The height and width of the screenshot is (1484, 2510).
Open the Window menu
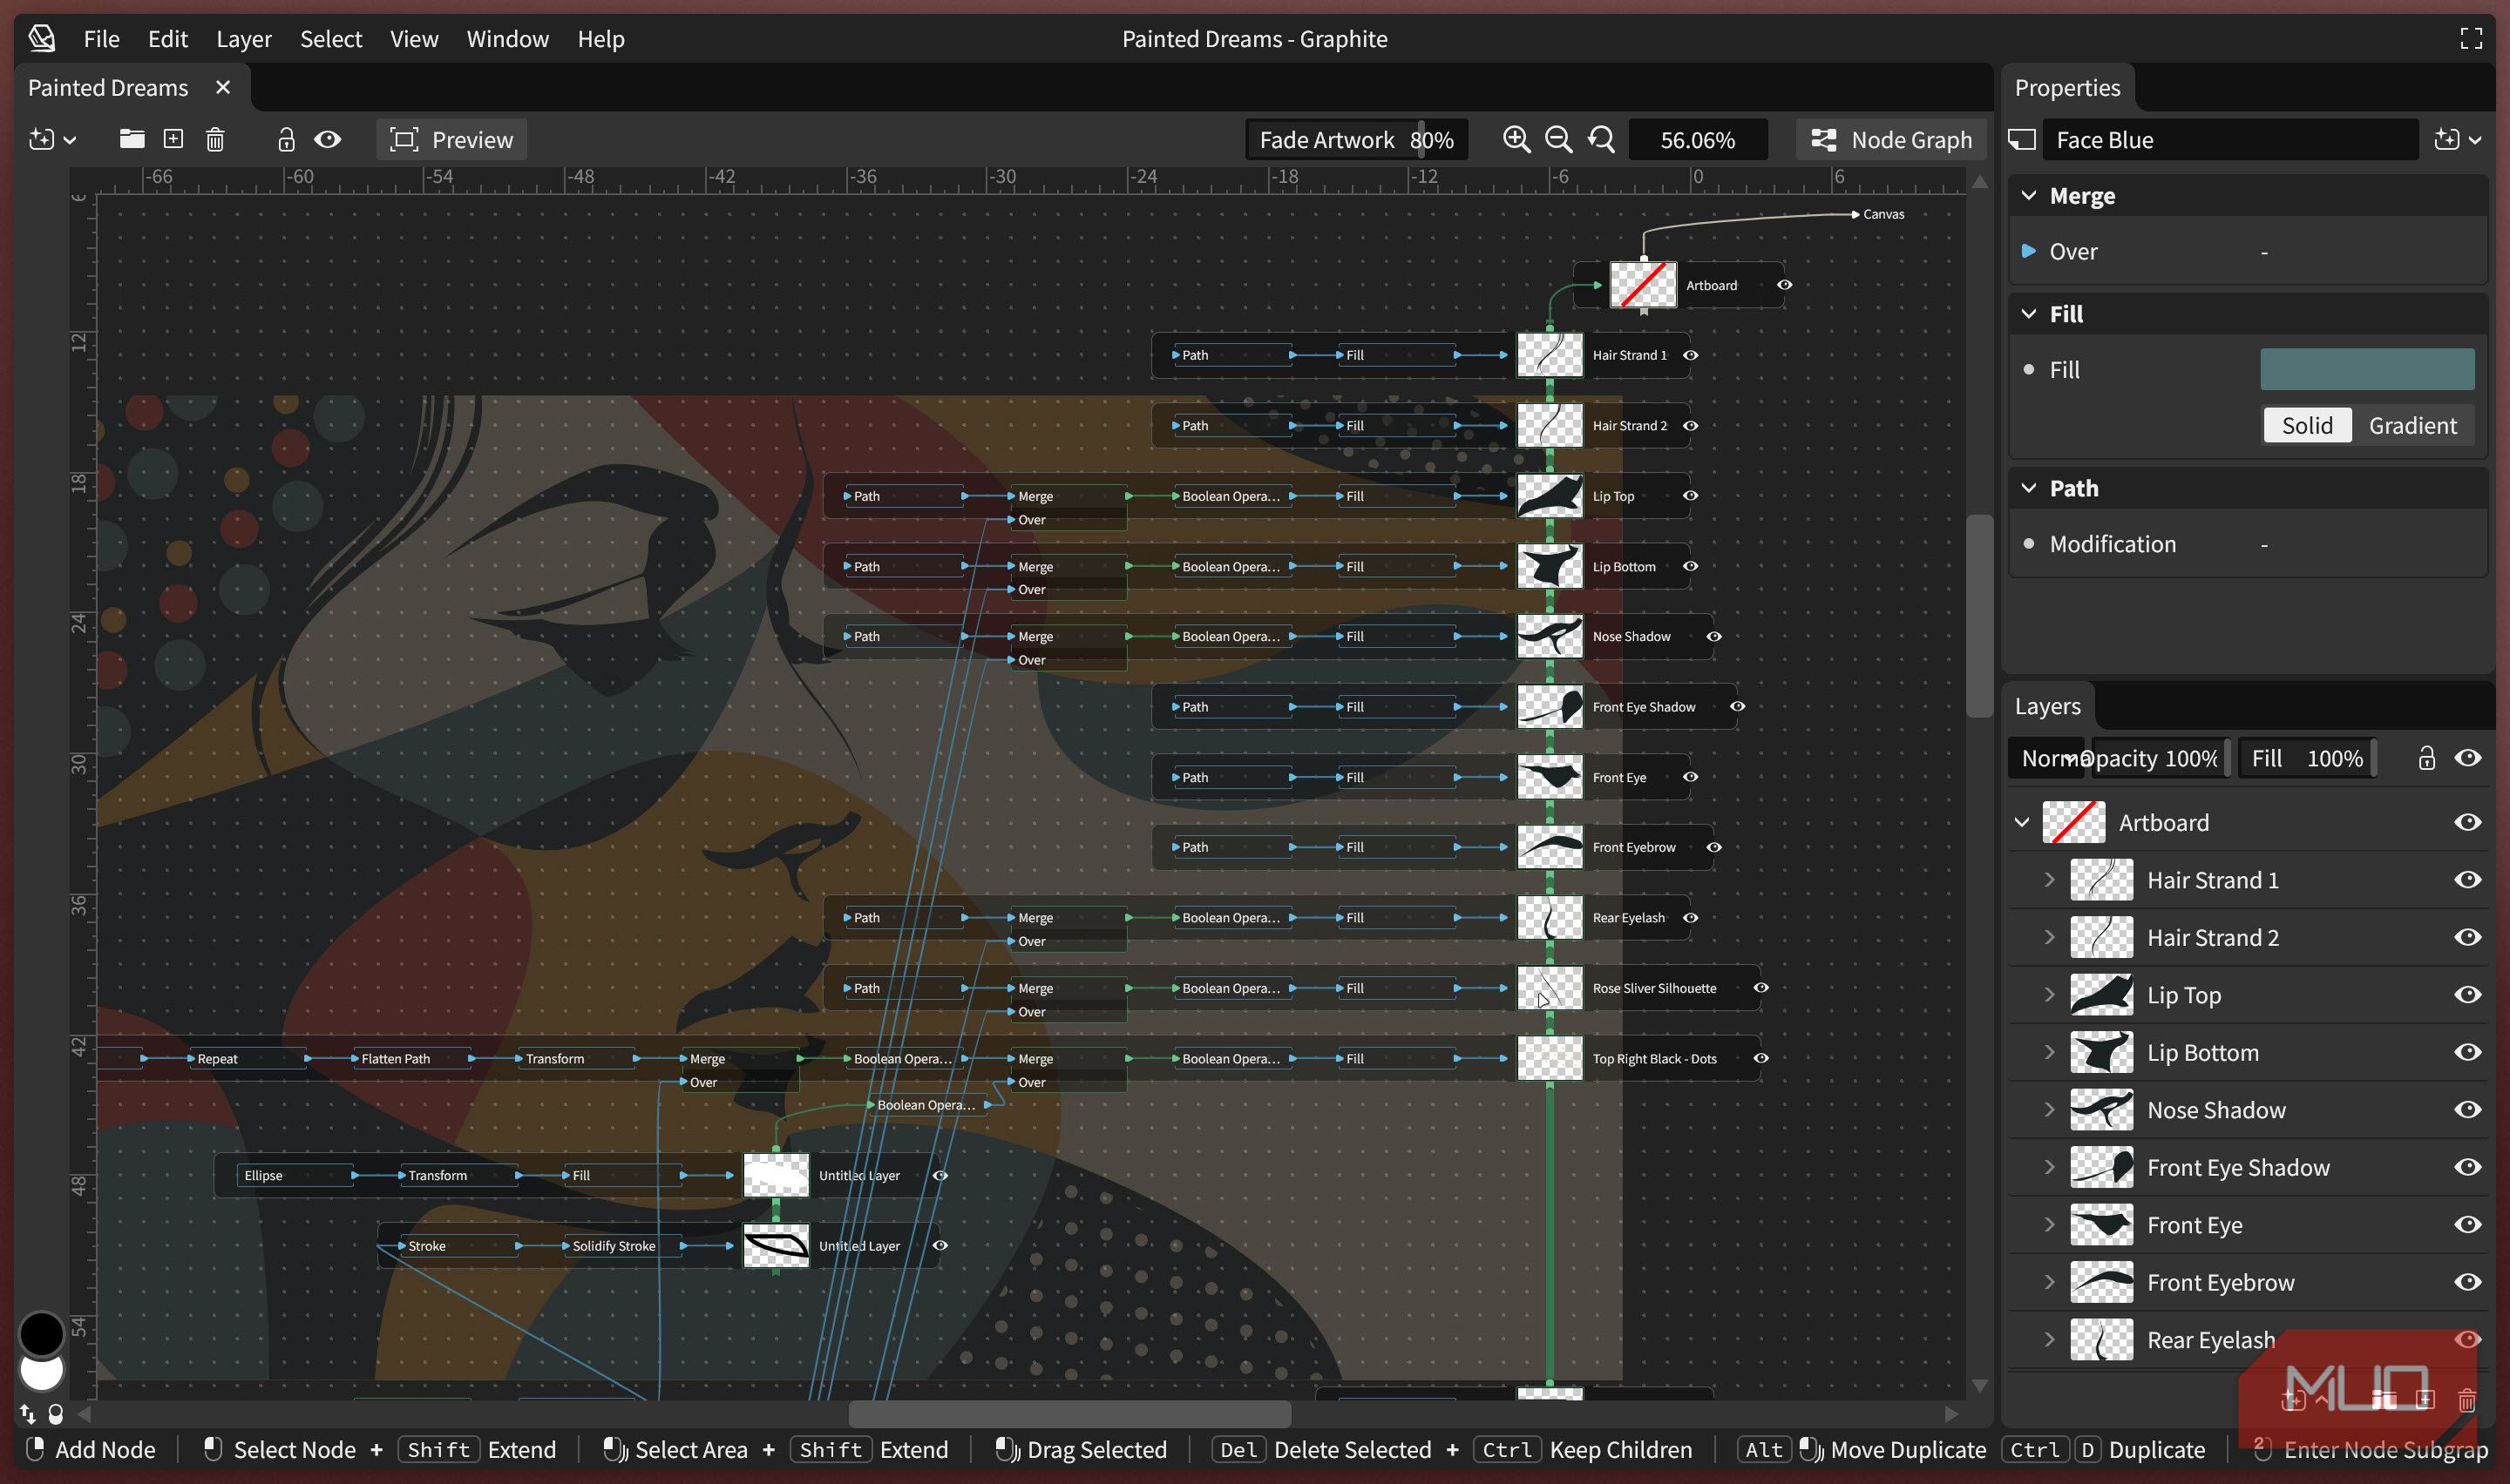pos(507,38)
